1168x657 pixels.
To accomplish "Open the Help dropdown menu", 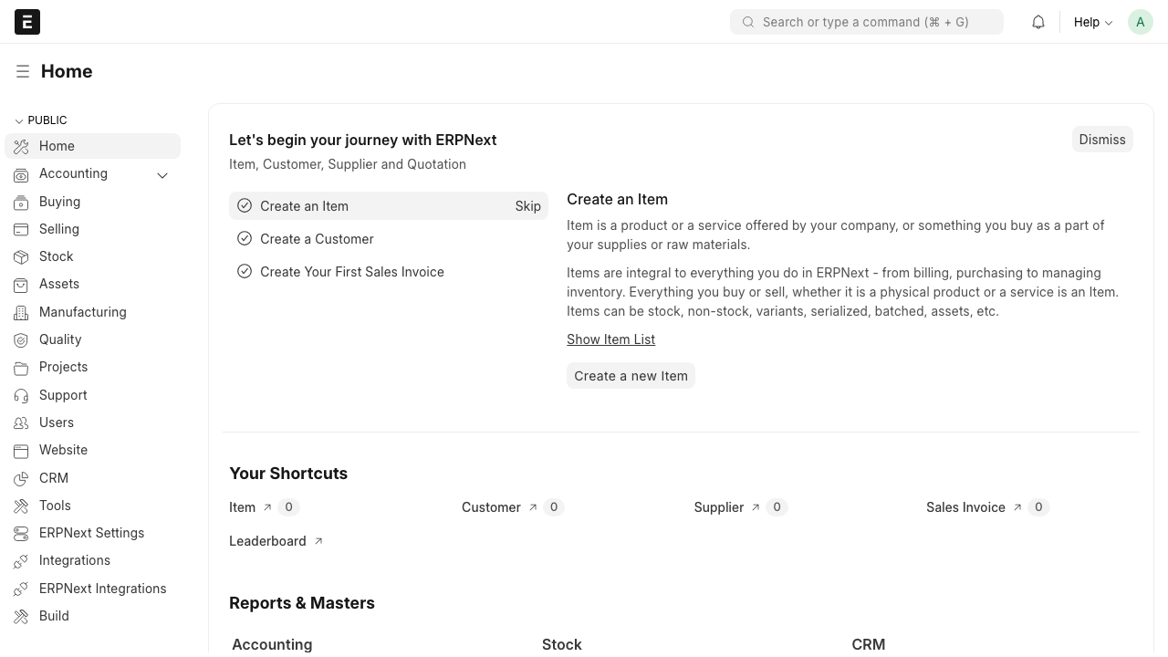I will [x=1093, y=22].
